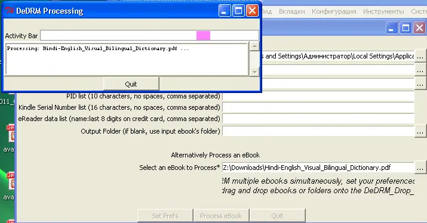
Task: Click the 'Output Folder (if blank...' label
Action: tap(150, 131)
